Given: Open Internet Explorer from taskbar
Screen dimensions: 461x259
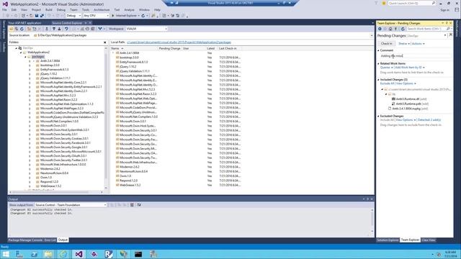Looking at the screenshot, I should [x=63, y=254].
